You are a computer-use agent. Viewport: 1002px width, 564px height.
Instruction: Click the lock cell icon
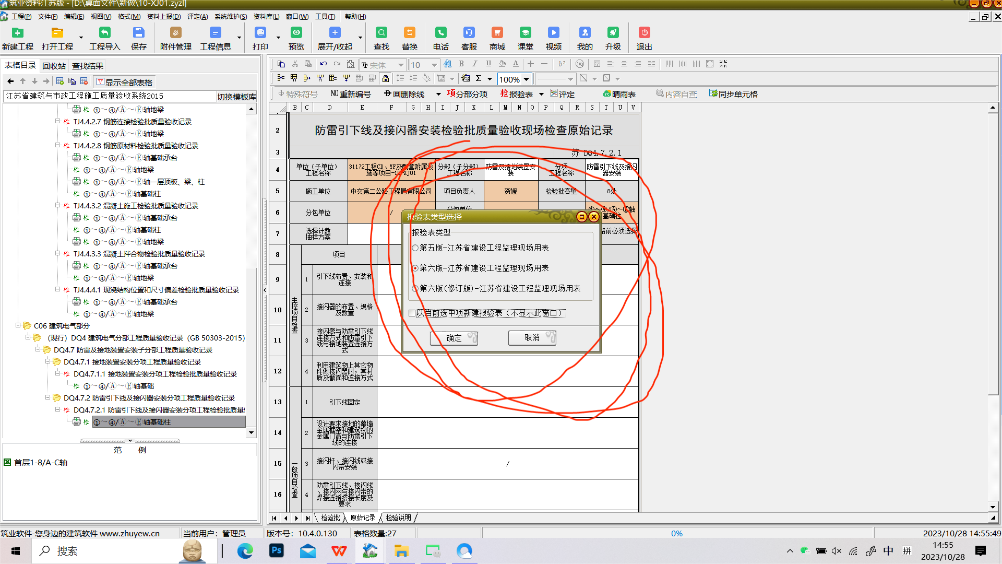(385, 78)
